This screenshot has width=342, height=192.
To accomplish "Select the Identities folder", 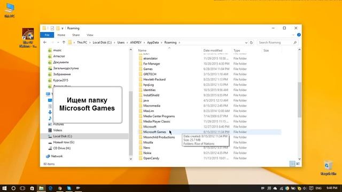I will pyautogui.click(x=150, y=90).
